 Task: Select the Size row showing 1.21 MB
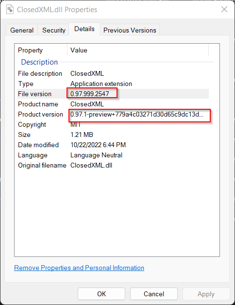click(x=113, y=135)
